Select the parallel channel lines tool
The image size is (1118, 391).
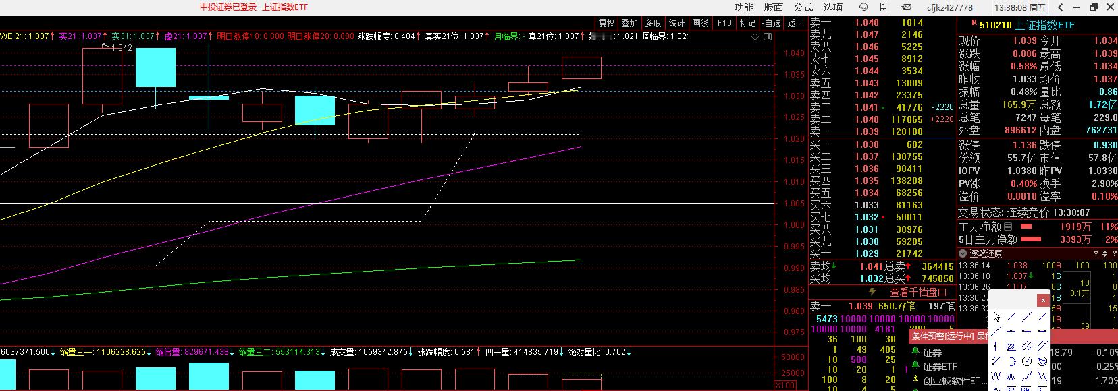(1027, 347)
